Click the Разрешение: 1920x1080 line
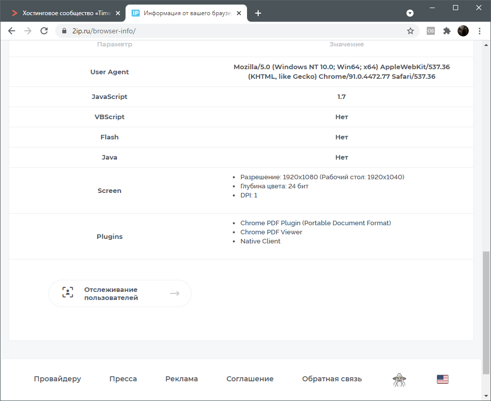The width and height of the screenshot is (491, 401). pyautogui.click(x=322, y=177)
